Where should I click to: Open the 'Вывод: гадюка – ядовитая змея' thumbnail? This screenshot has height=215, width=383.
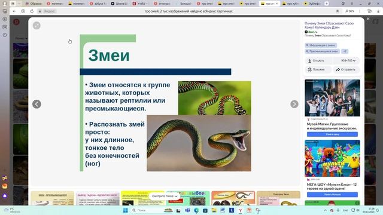point(98,198)
